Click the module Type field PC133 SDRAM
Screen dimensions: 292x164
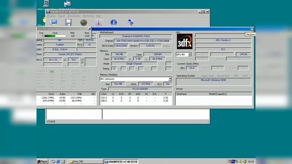tap(140, 89)
